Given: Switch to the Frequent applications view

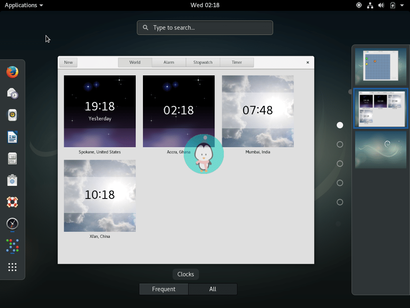Looking at the screenshot, I should pos(163,289).
